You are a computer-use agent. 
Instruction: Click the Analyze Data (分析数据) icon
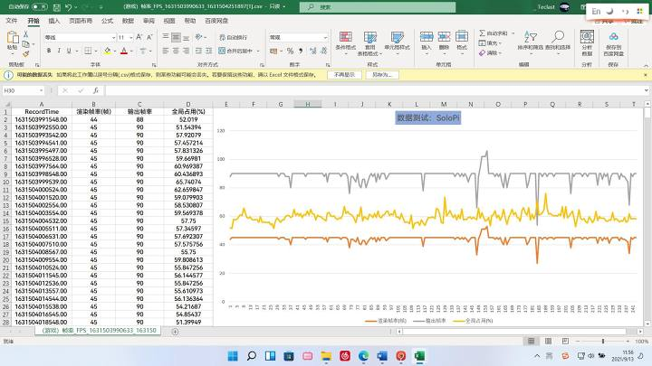(587, 42)
